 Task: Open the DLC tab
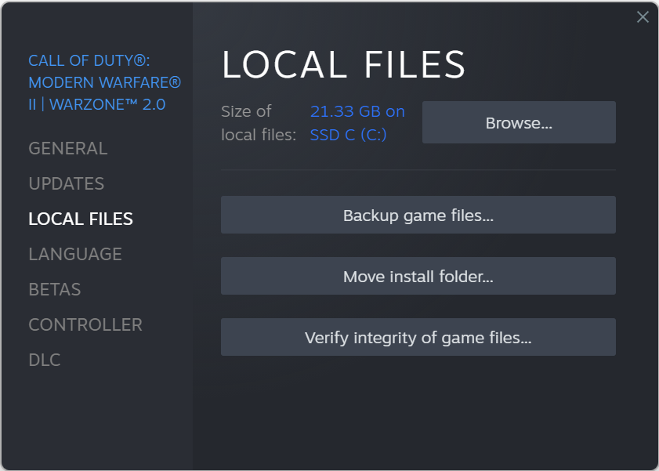(45, 360)
